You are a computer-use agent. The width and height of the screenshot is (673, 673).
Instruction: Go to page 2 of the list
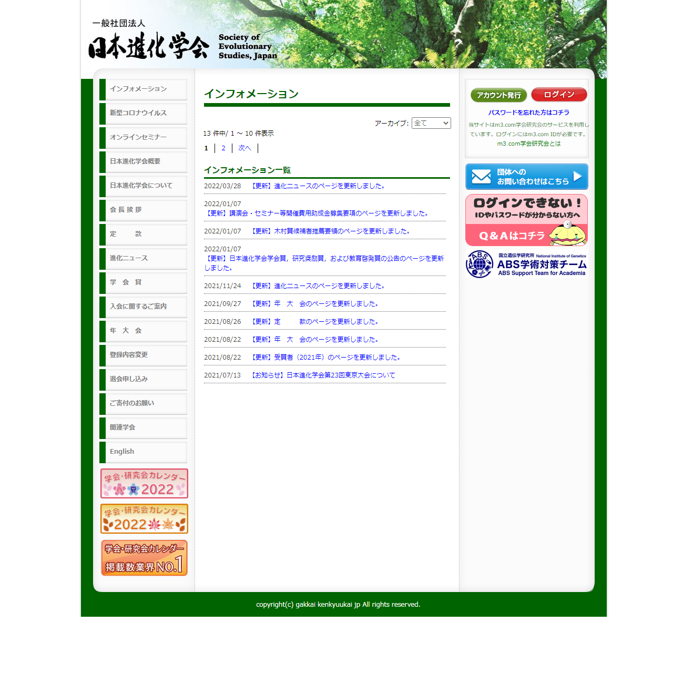[x=223, y=148]
